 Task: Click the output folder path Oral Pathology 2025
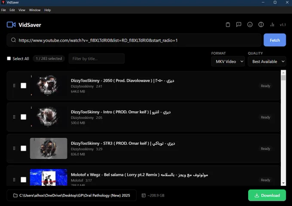(x=72, y=195)
